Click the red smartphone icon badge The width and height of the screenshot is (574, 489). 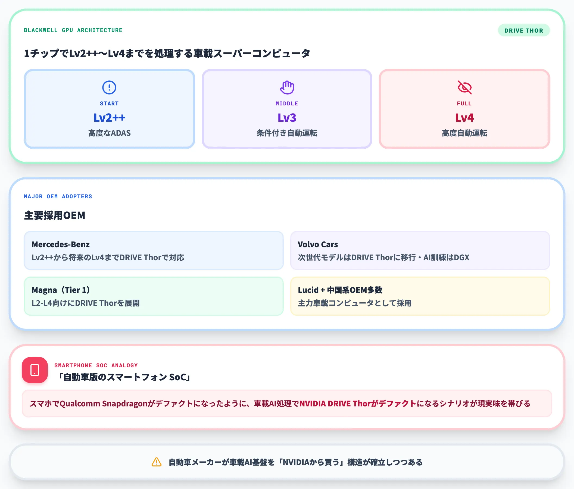[x=35, y=370]
